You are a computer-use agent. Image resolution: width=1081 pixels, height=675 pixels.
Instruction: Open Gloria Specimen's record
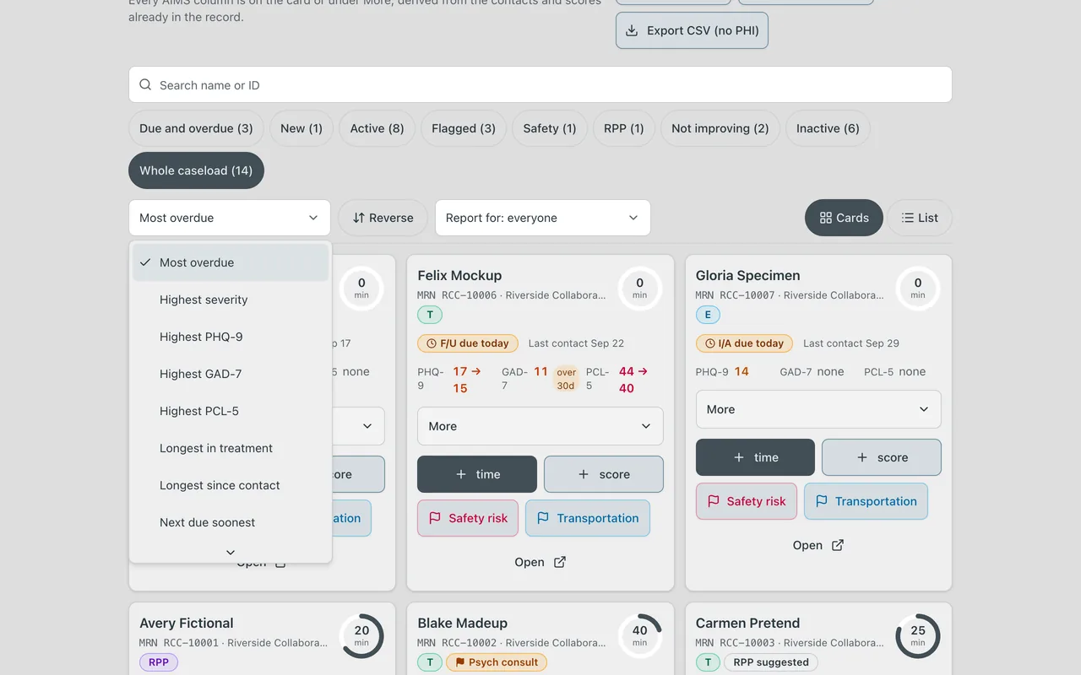tap(818, 545)
